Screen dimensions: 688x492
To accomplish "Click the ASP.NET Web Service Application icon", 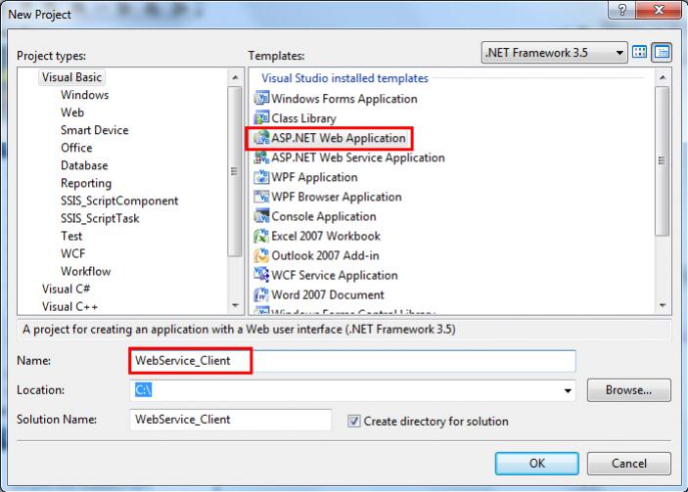I will [261, 157].
